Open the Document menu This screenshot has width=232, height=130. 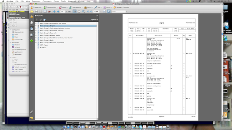click(x=36, y=1)
